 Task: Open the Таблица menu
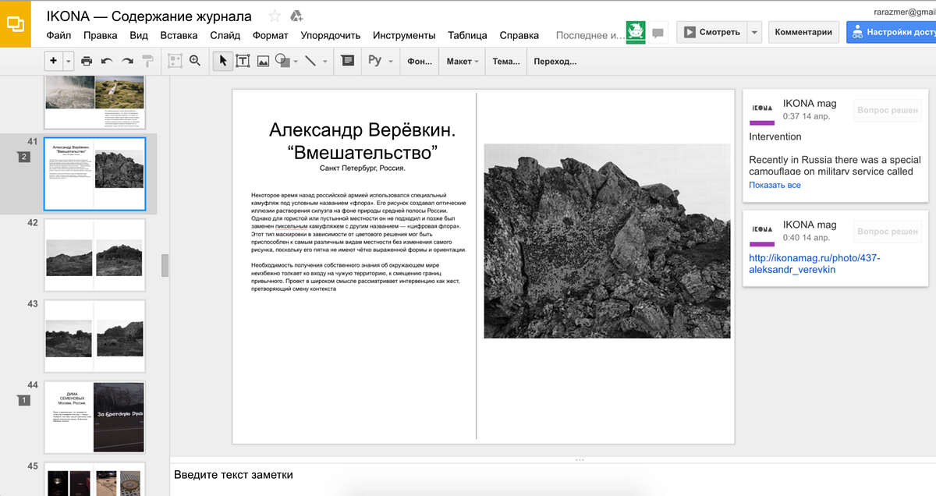coord(467,35)
